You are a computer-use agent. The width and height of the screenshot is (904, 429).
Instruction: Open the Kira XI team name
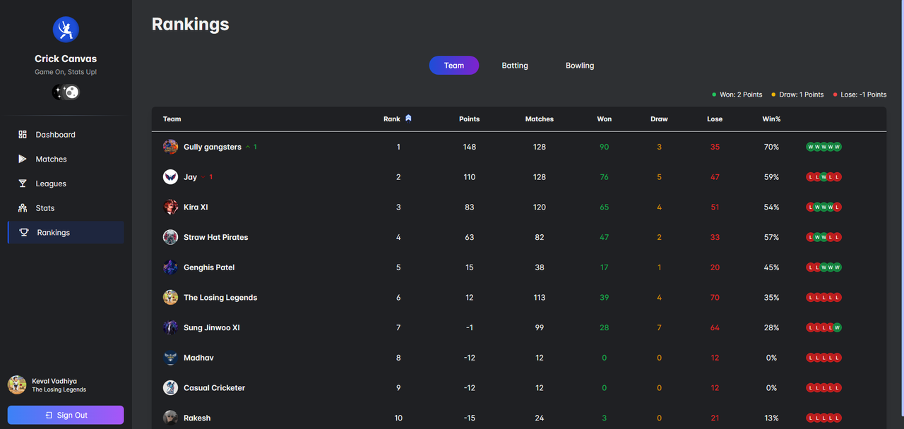click(196, 207)
